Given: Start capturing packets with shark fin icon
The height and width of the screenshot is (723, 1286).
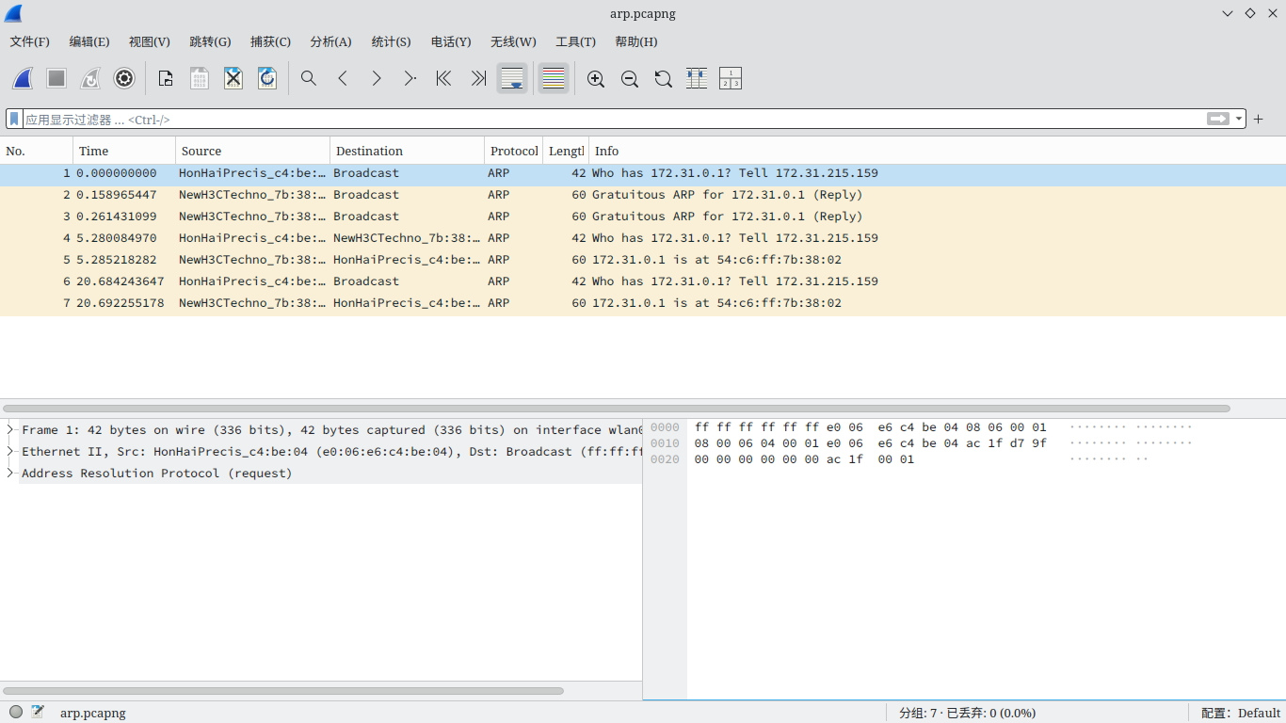Looking at the screenshot, I should (x=23, y=79).
